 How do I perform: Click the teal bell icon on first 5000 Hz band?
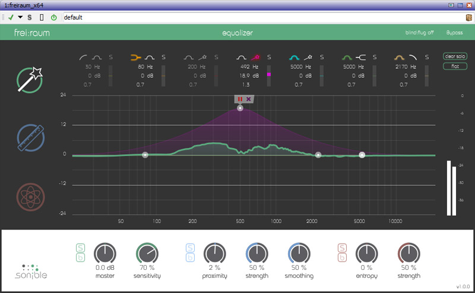pyautogui.click(x=293, y=58)
